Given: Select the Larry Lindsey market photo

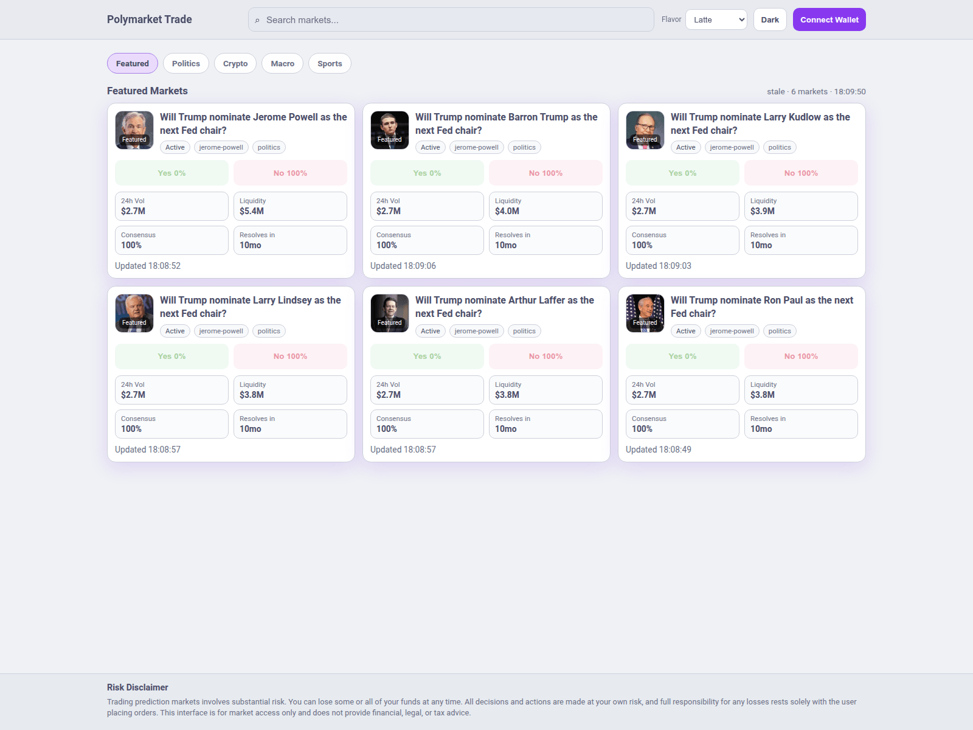Looking at the screenshot, I should pyautogui.click(x=134, y=313).
